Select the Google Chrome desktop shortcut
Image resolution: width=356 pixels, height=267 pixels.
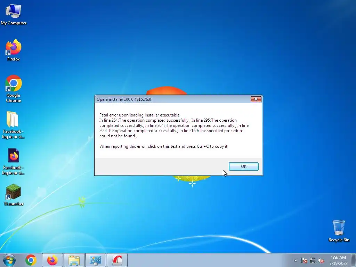[x=14, y=89]
